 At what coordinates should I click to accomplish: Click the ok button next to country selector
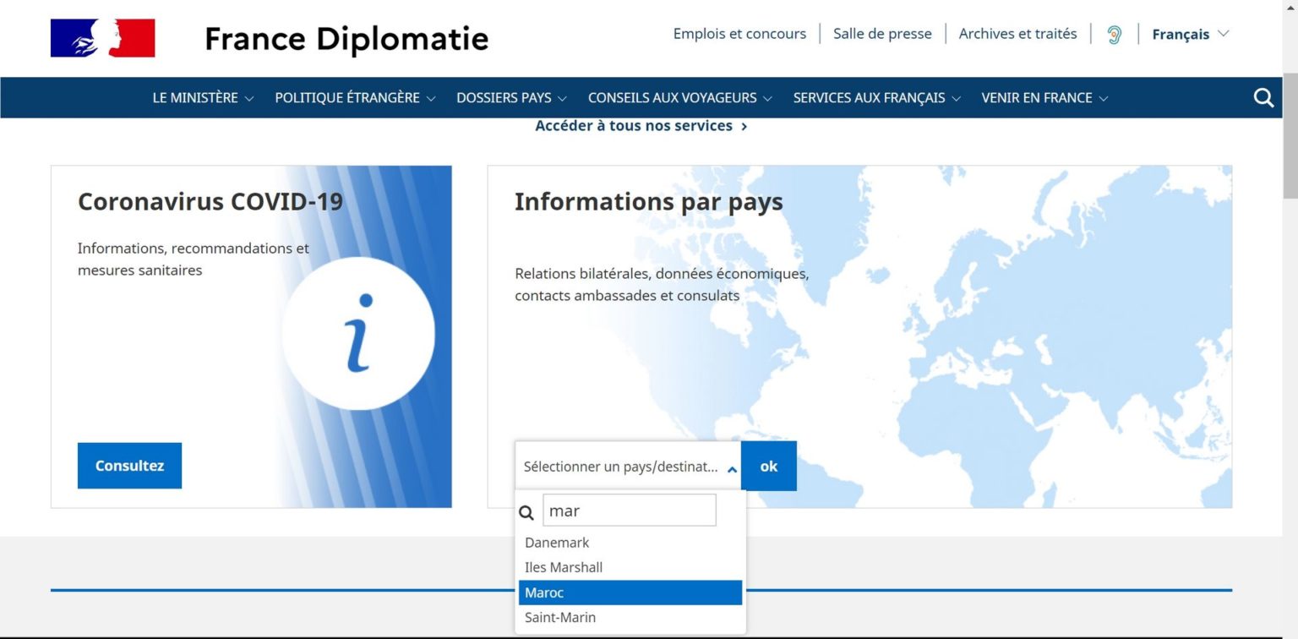769,466
